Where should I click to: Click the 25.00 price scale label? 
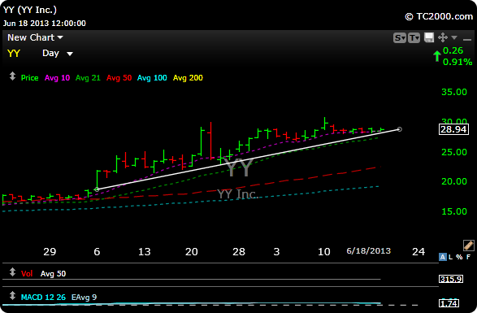[x=454, y=152]
